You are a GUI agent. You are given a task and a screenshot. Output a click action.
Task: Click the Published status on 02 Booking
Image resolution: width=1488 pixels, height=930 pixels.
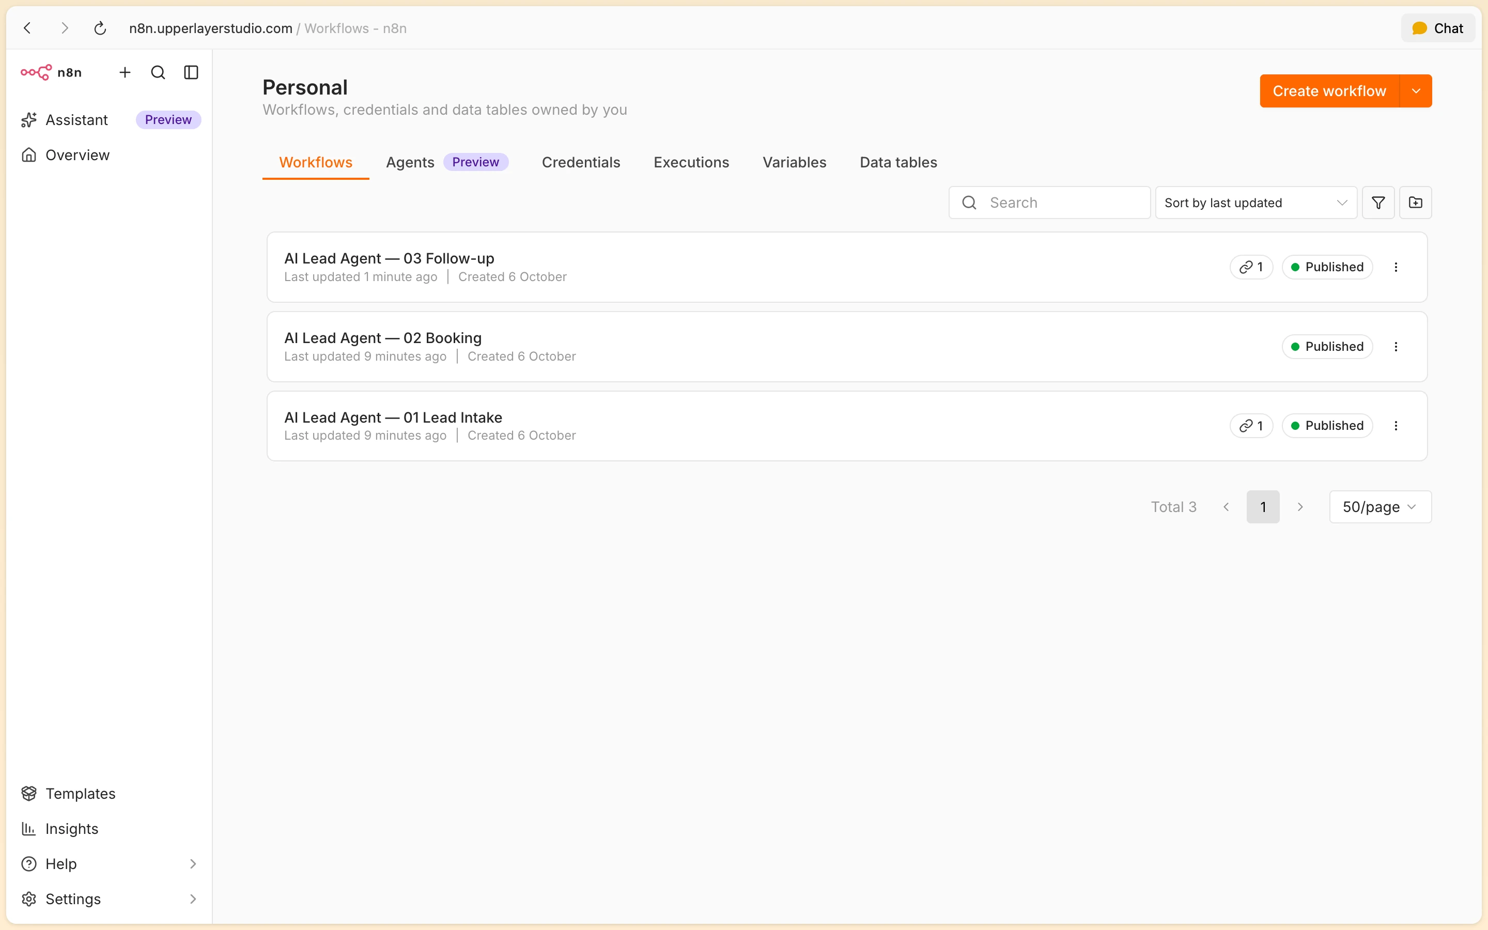[x=1327, y=347]
